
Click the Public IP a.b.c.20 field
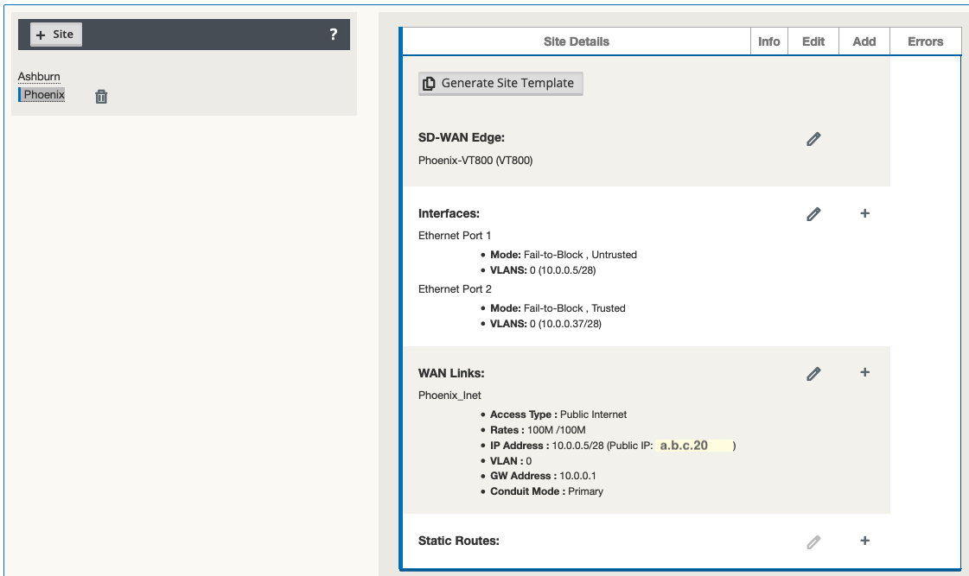tap(692, 446)
